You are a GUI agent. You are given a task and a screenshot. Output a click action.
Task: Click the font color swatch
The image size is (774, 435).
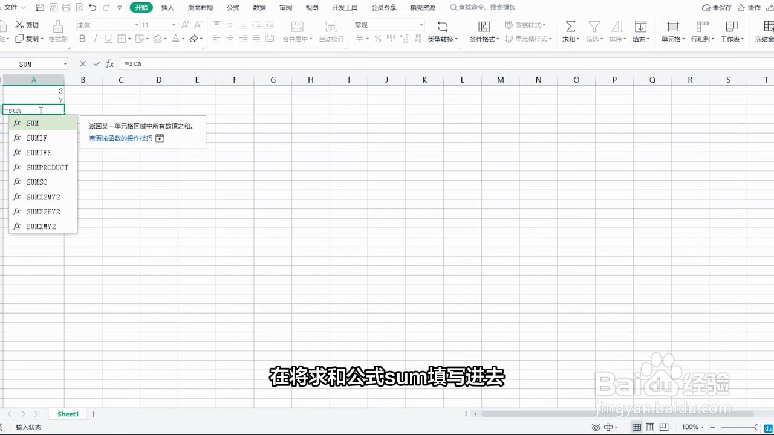[175, 38]
